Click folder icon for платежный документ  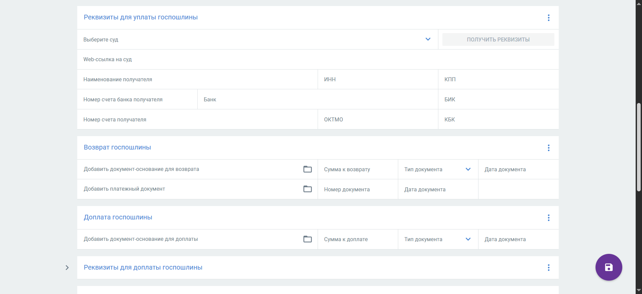click(x=307, y=189)
